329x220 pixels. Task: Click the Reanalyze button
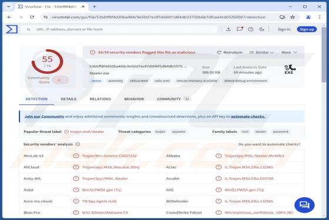pyautogui.click(x=230, y=52)
